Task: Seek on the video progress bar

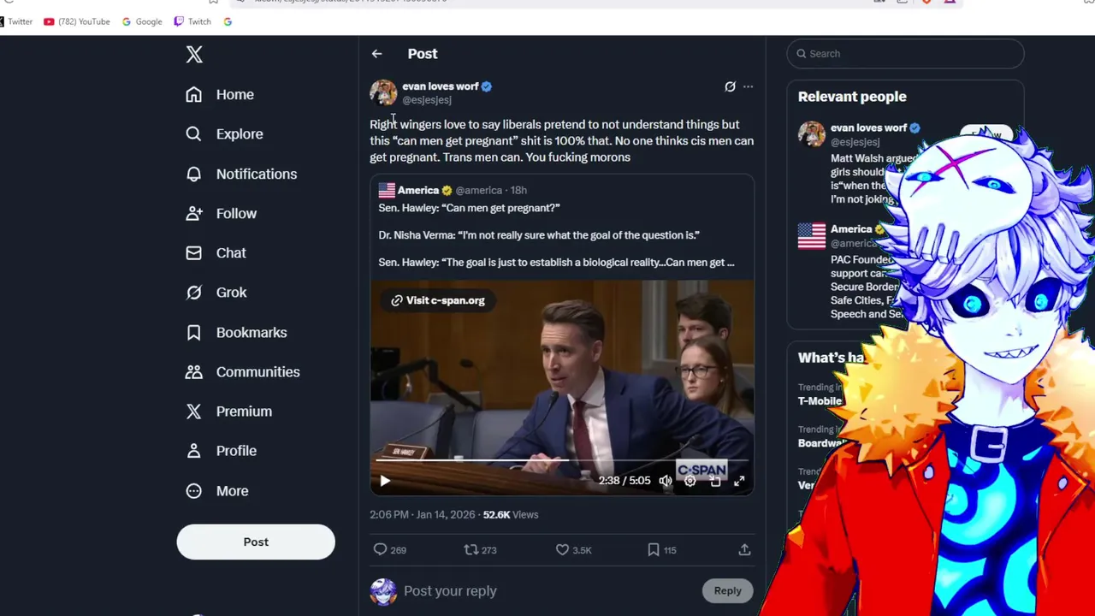Action: (562, 460)
